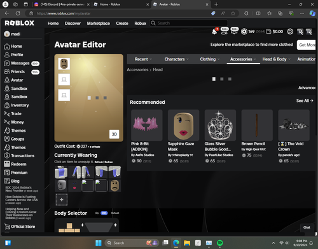This screenshot has width=318, height=249.
Task: Click the Roblox logo
Action: coord(19,23)
